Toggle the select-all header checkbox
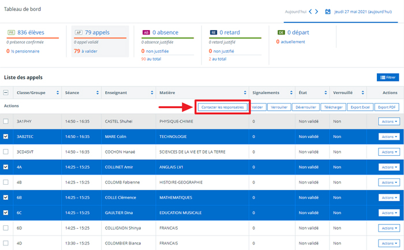Screen dimensions: 404x250 (6, 92)
